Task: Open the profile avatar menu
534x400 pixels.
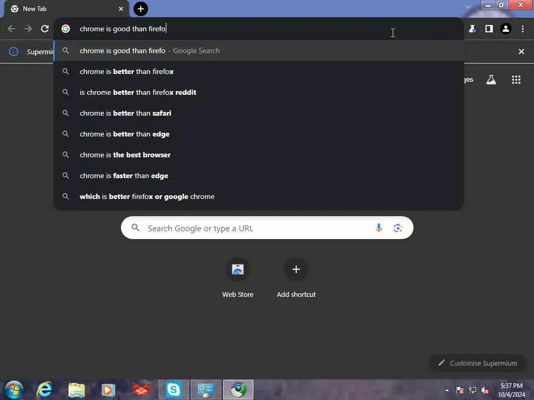Action: tap(506, 29)
